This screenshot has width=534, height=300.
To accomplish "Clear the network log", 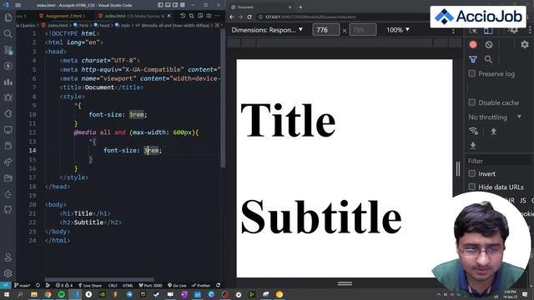I will 489,44.
